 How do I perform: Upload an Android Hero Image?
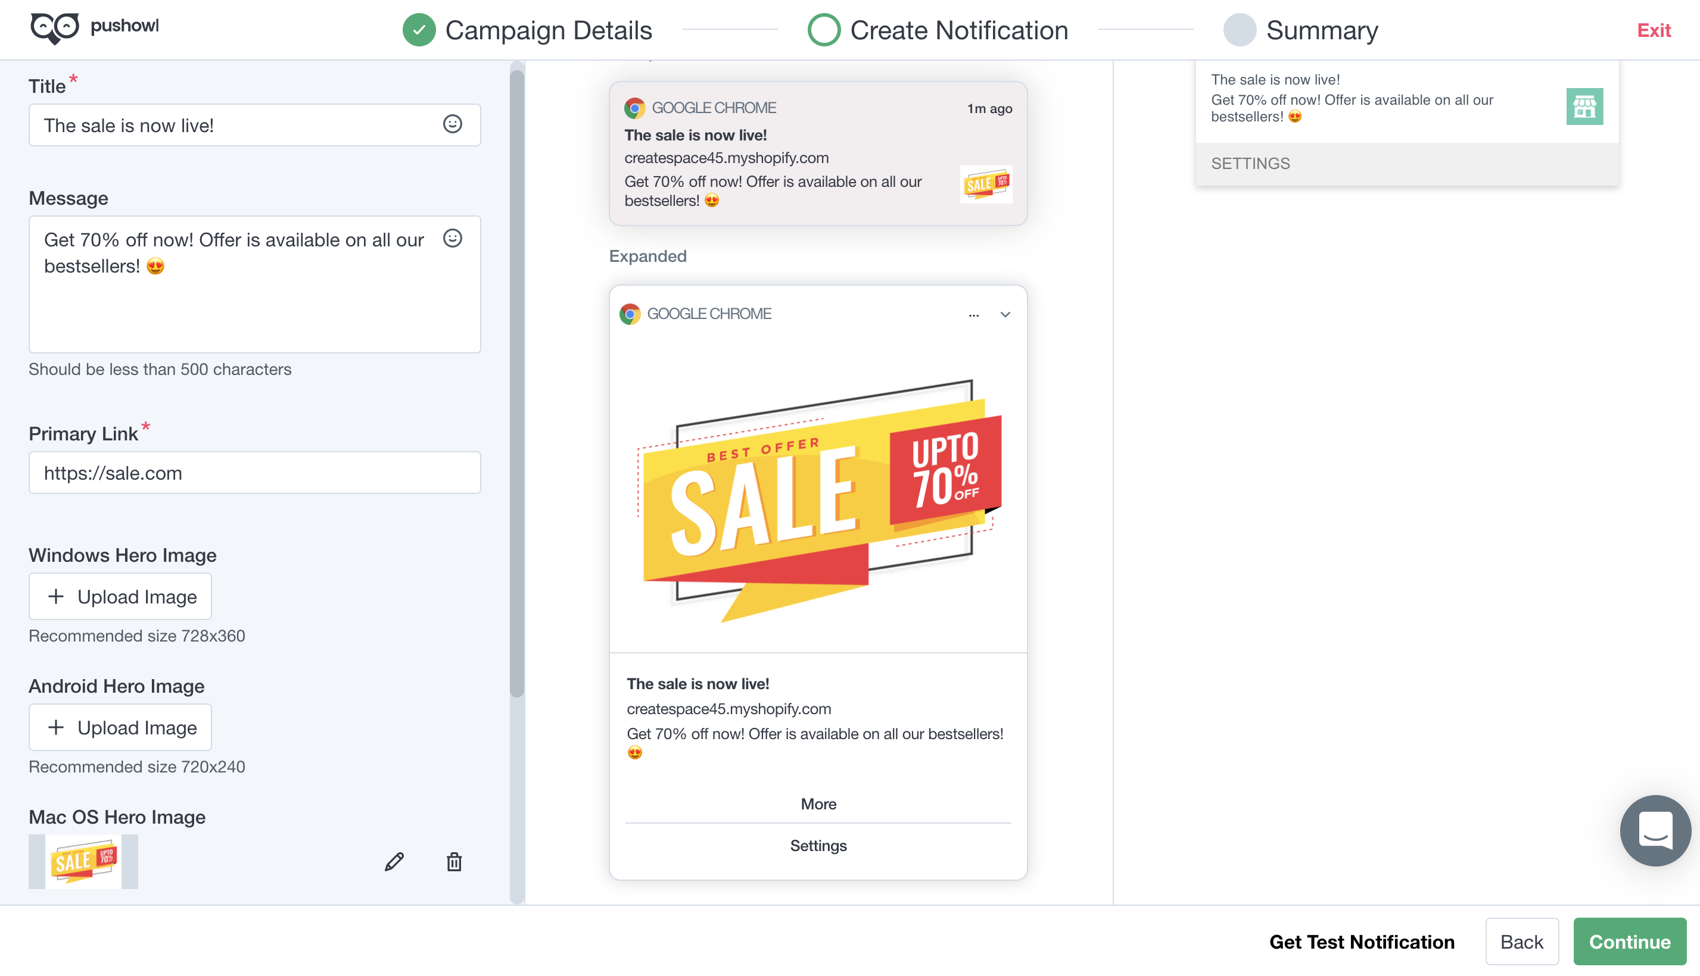click(x=120, y=727)
